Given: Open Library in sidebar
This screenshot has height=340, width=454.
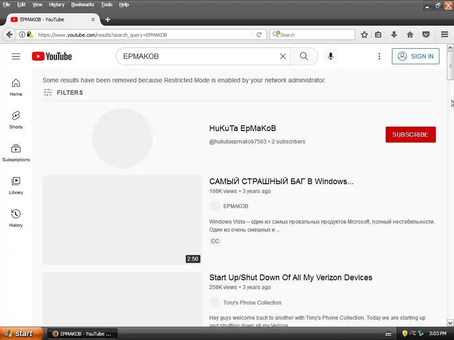Looking at the screenshot, I should [x=16, y=185].
